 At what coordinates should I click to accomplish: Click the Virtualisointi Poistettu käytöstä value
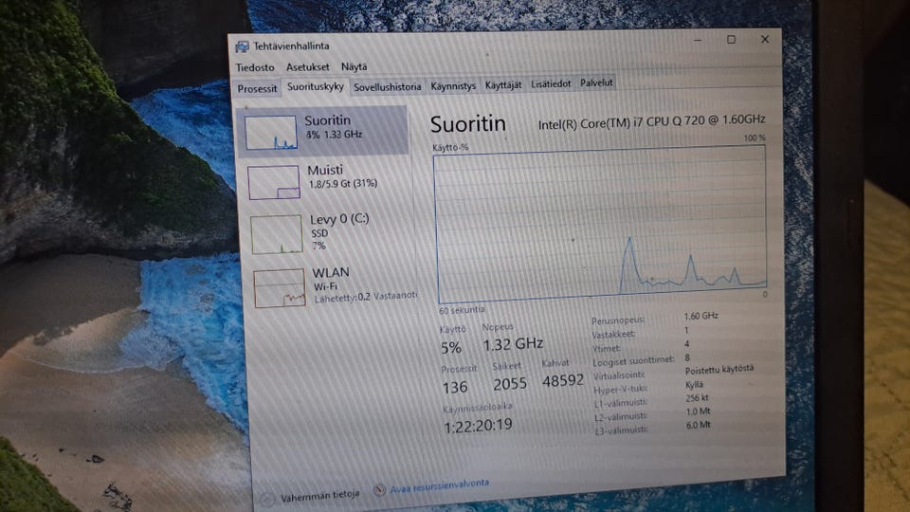click(x=719, y=369)
